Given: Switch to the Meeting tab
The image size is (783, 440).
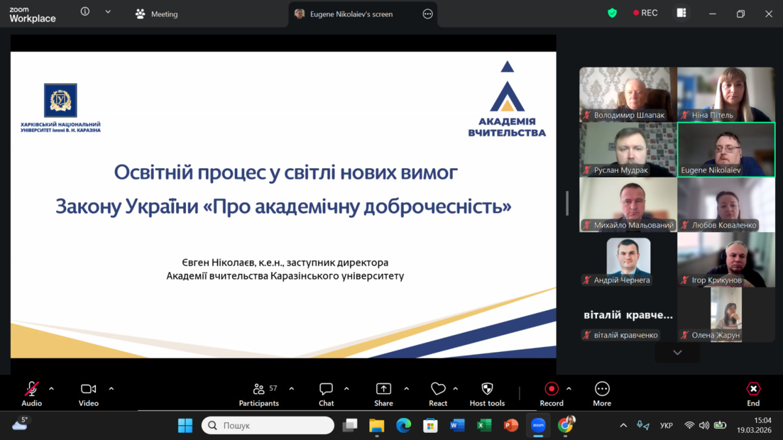Looking at the screenshot, I should [x=157, y=14].
